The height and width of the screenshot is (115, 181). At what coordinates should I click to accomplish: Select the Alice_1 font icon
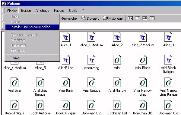click(x=66, y=37)
